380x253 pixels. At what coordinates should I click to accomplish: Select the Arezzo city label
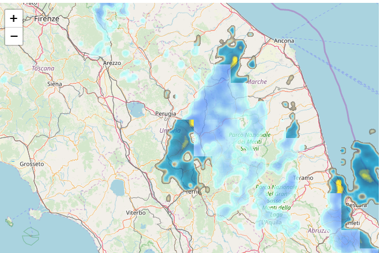tap(112, 63)
